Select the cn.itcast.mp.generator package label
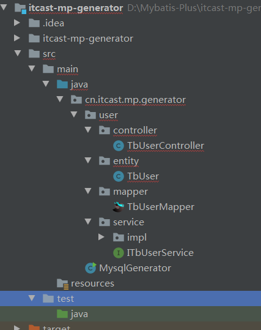 click(135, 100)
